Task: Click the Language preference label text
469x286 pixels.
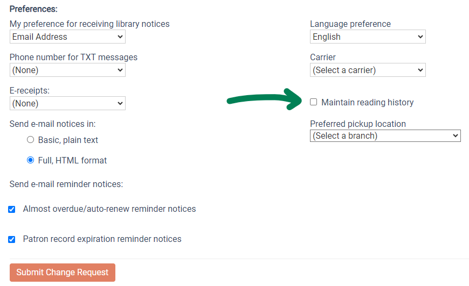Action: [350, 24]
